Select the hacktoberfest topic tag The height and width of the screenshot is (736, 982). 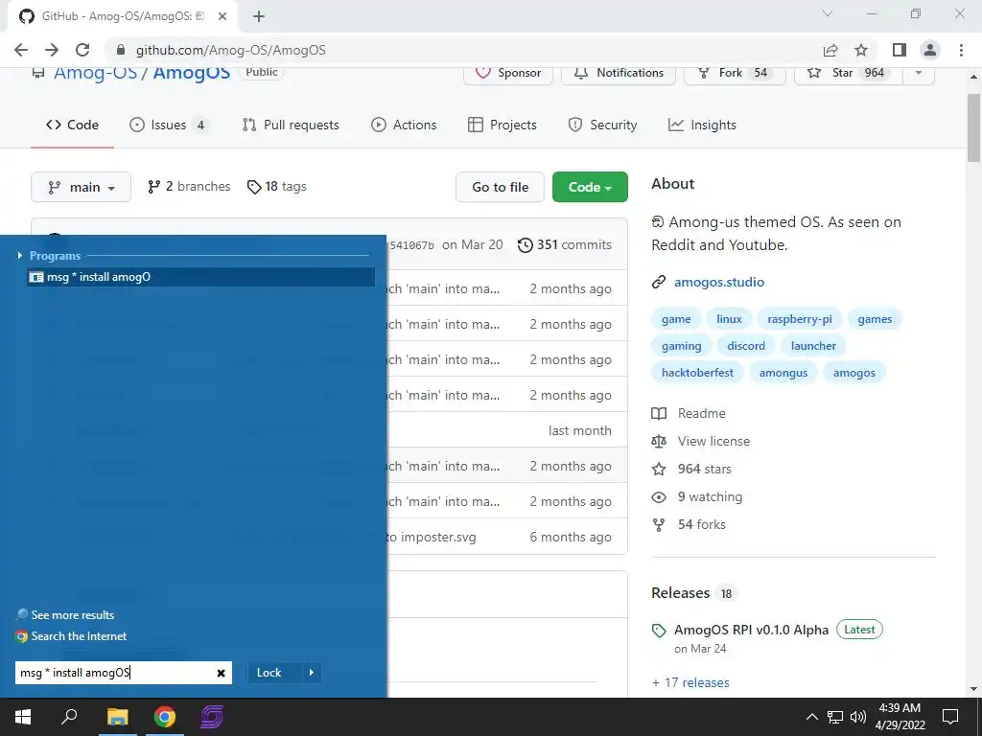pyautogui.click(x=697, y=373)
